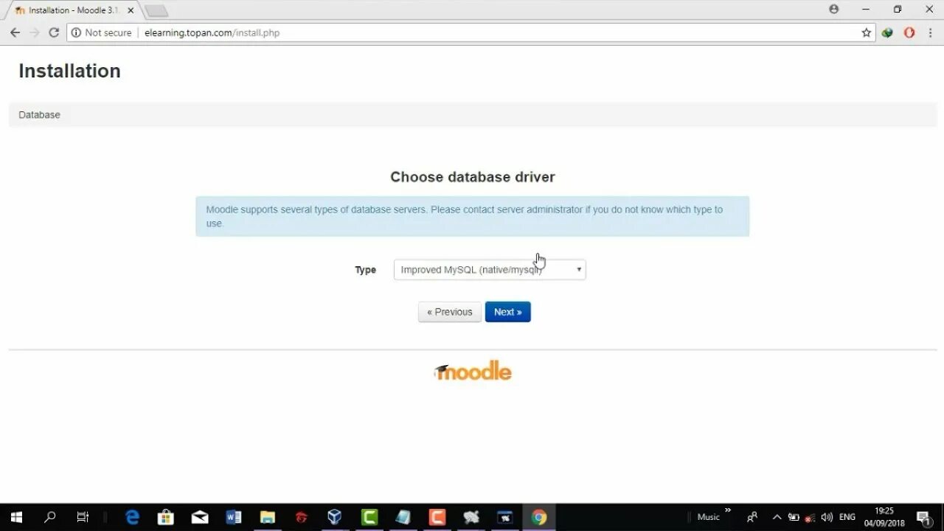This screenshot has width=944, height=531.
Task: Switch ENG input language indicator
Action: coord(847,517)
